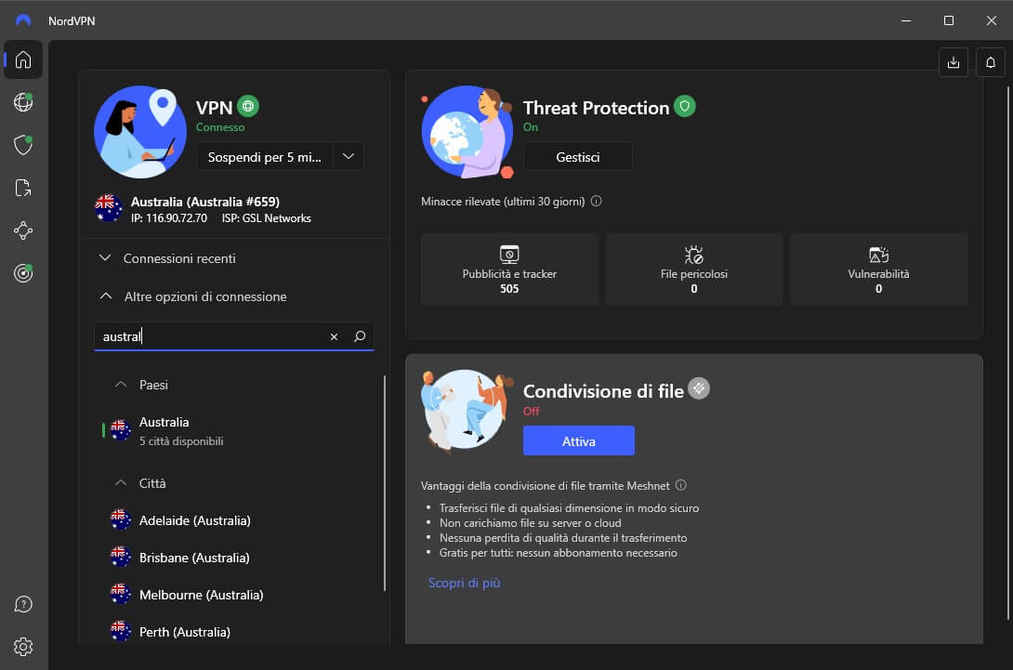Open the Meshnet icon in sidebar
Image resolution: width=1013 pixels, height=670 pixels.
23,230
